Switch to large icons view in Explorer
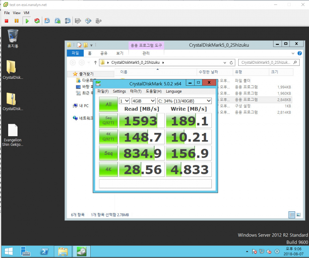The height and width of the screenshot is (258, 309). (298, 215)
